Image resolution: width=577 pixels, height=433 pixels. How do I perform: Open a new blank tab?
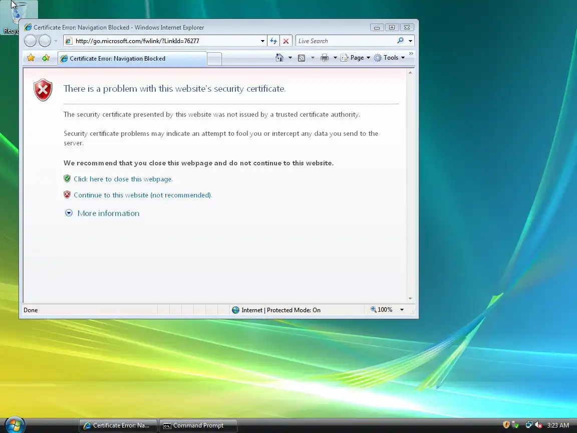214,59
